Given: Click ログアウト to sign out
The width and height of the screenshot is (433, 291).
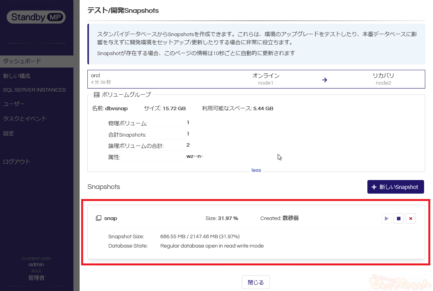Looking at the screenshot, I should [17, 162].
